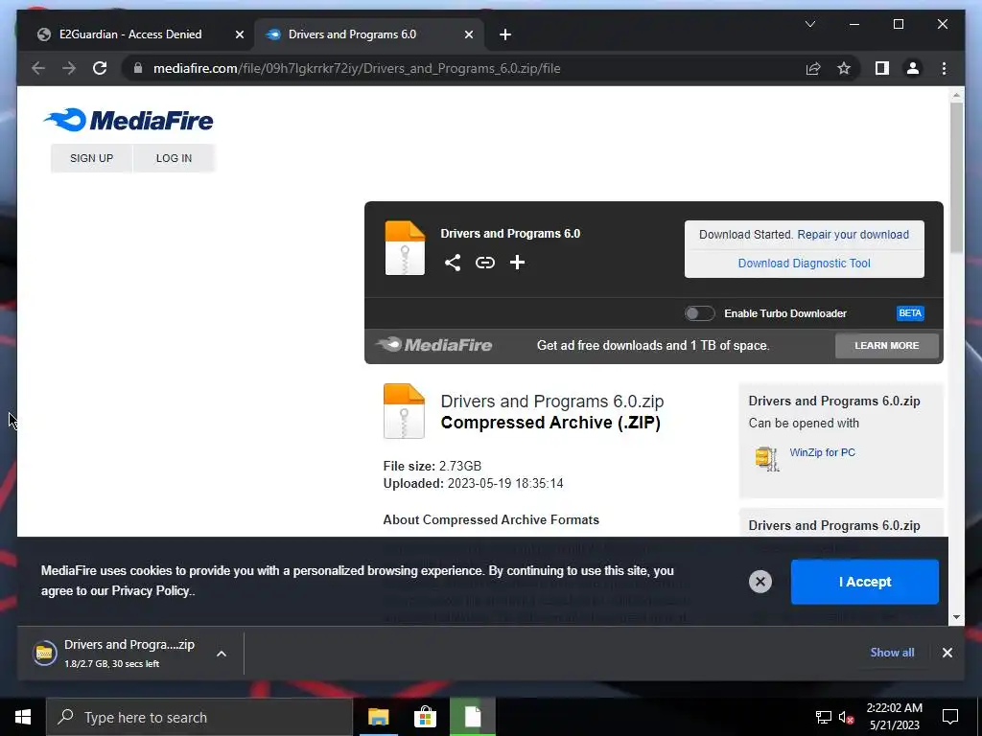Click the grey MediaFire logo in the ad banner
The image size is (982, 736).
tap(433, 344)
